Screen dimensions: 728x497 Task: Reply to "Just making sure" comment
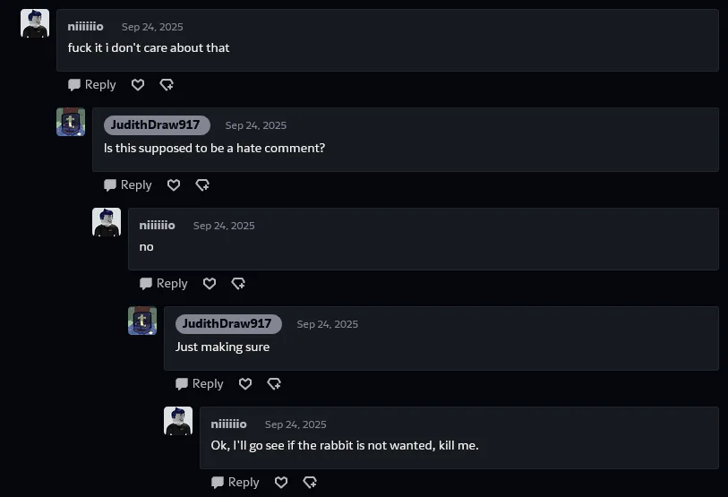coord(200,384)
